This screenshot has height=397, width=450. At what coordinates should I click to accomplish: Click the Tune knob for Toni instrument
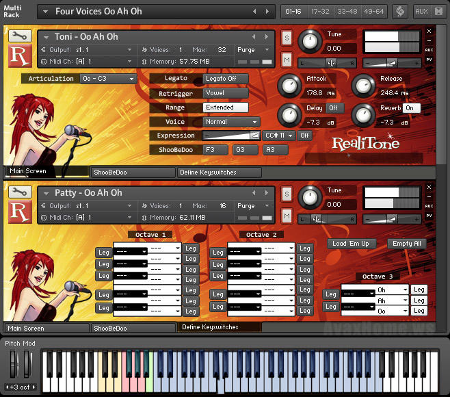coord(310,41)
